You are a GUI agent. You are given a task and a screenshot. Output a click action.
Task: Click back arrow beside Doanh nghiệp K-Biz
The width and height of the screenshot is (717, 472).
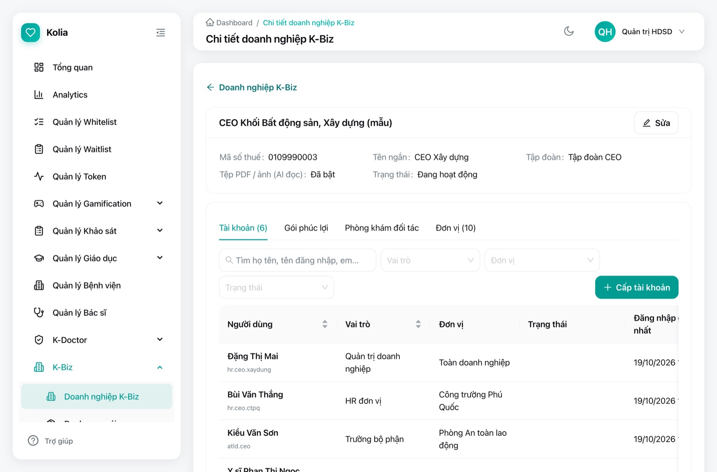pyautogui.click(x=210, y=87)
